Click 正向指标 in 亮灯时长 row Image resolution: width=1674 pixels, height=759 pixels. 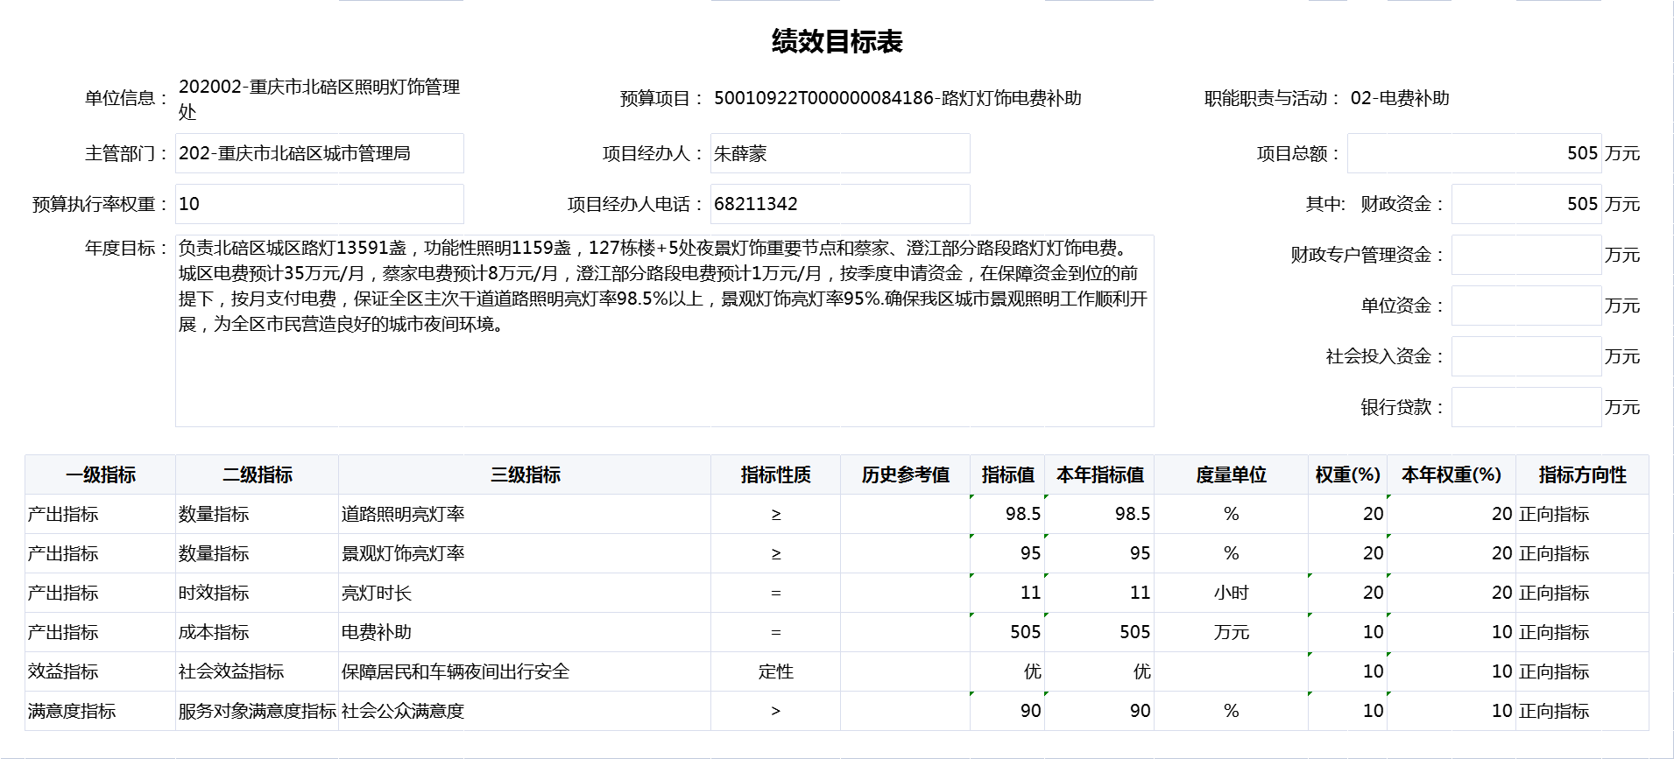pos(1582,593)
